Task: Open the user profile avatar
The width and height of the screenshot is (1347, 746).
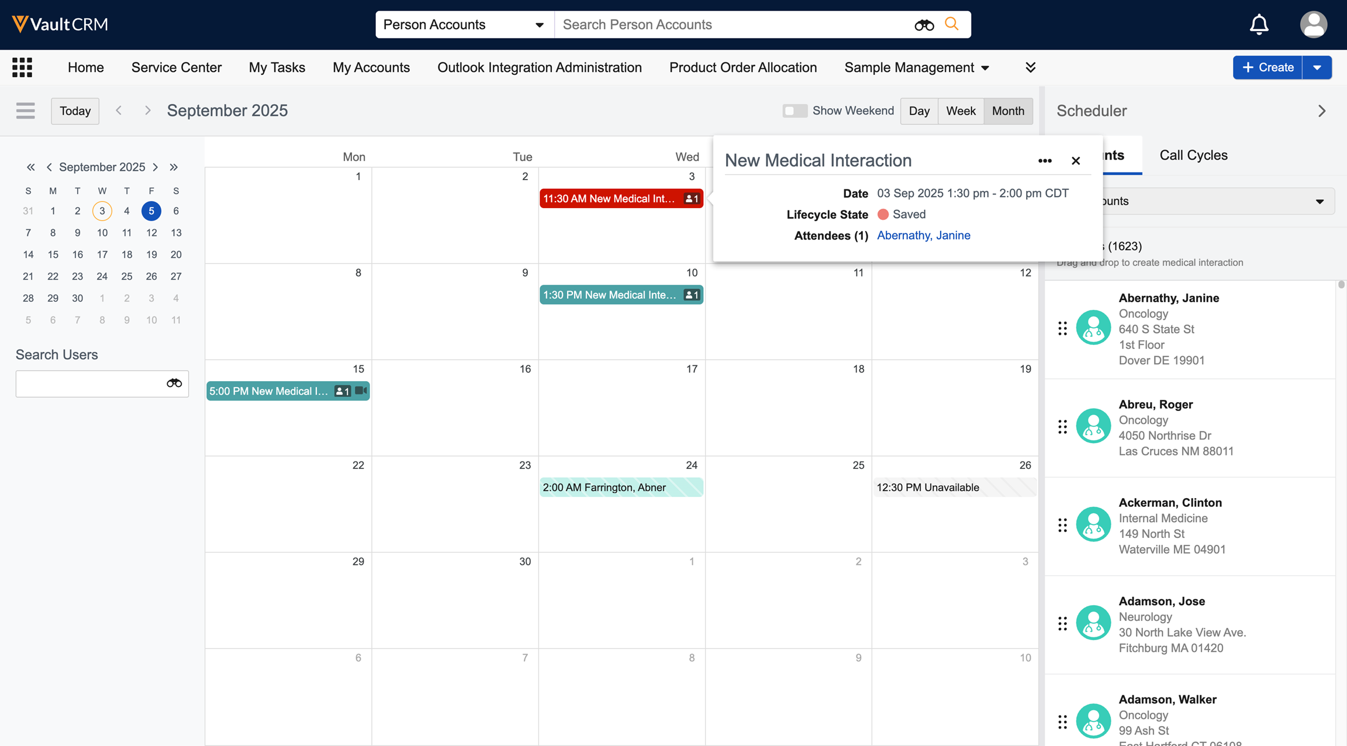Action: coord(1313,25)
